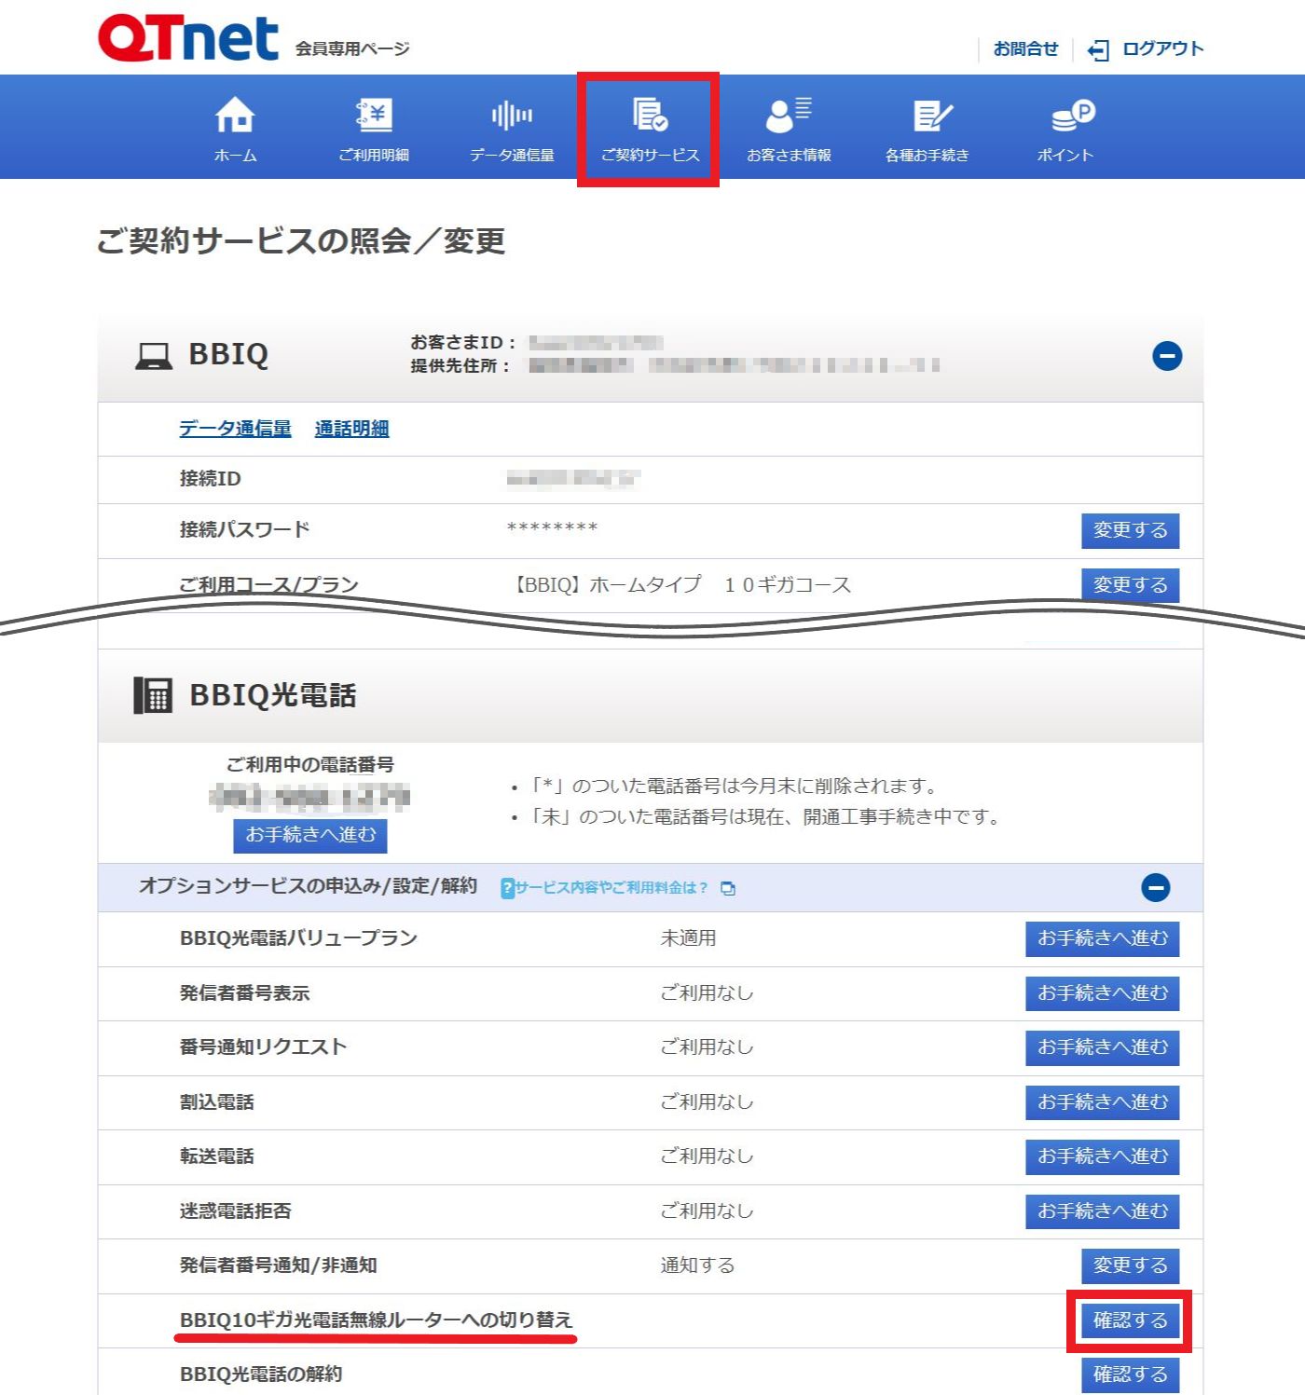Screen dimensions: 1305x1395
Task: Open the データ通信量 link under BBIQ
Action: pyautogui.click(x=235, y=429)
